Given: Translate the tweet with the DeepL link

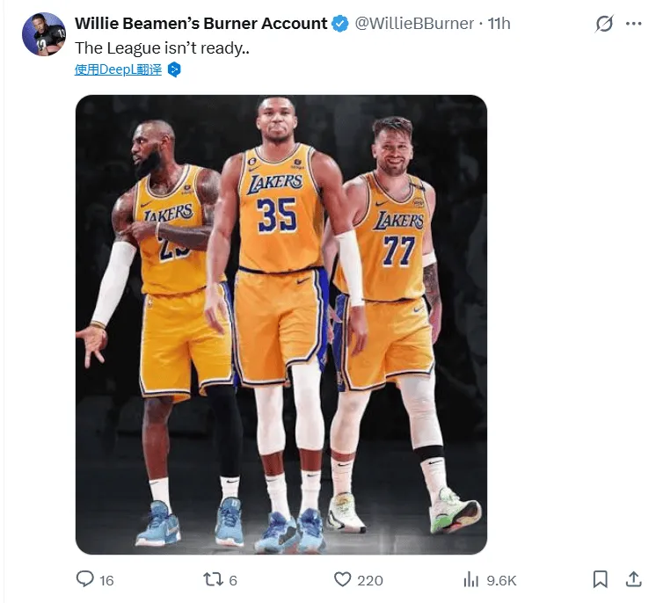Looking at the screenshot, I should (119, 69).
